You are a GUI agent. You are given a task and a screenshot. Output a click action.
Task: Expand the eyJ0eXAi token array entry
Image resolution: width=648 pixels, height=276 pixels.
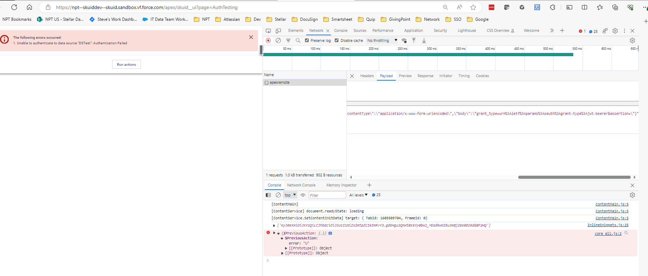coord(274,226)
